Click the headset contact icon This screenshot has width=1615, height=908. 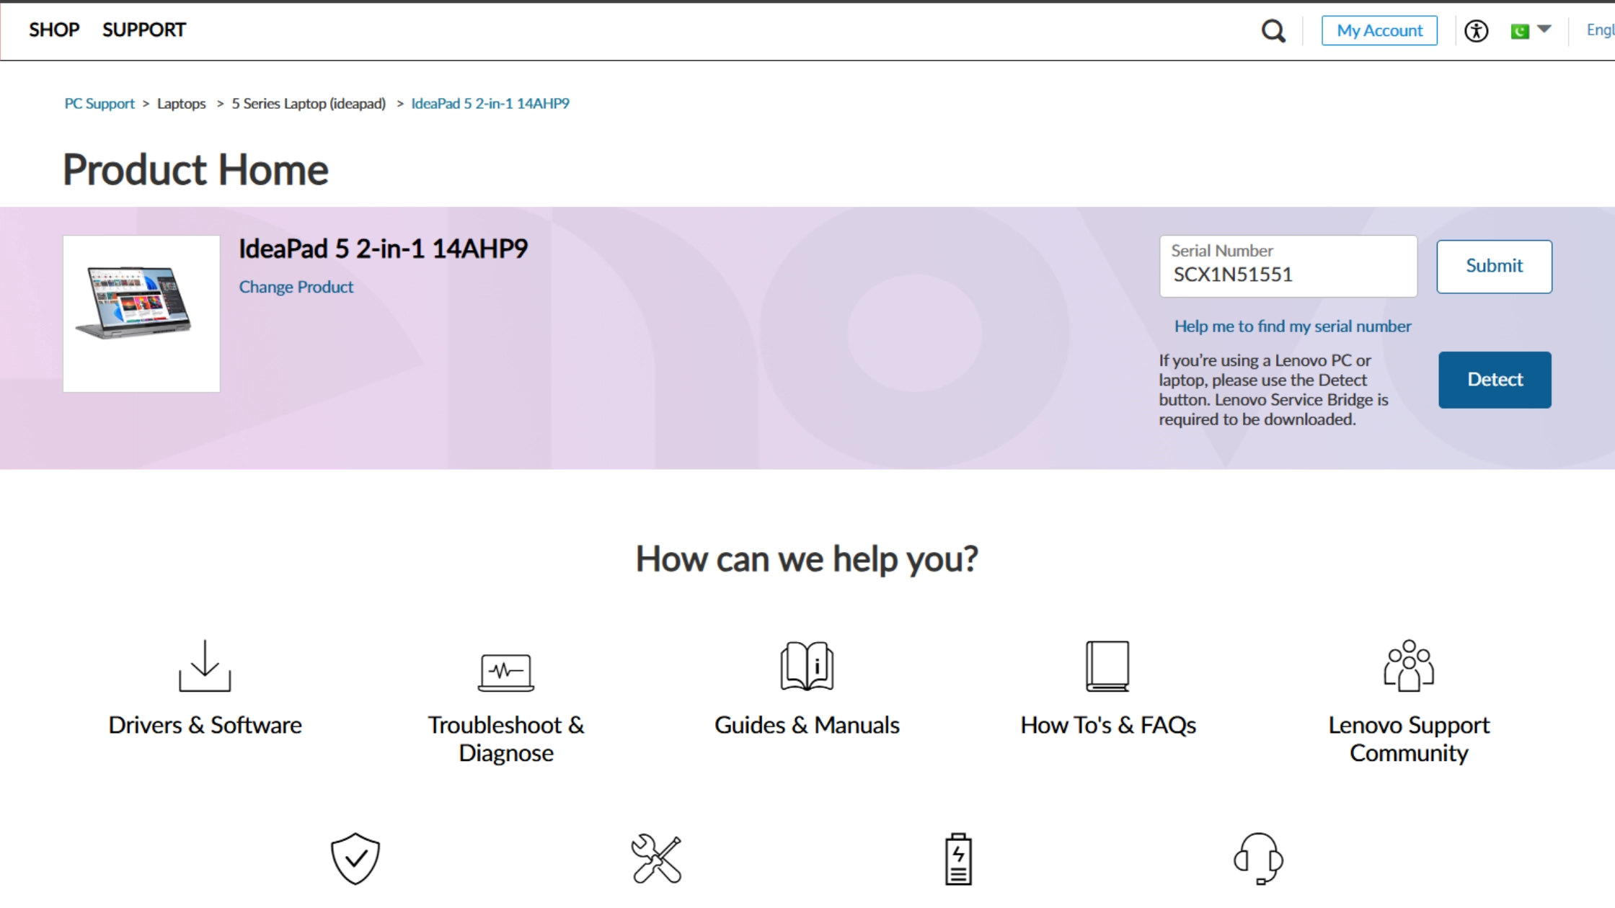(1259, 858)
